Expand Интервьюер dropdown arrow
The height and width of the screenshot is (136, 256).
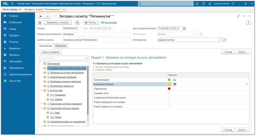221,40
